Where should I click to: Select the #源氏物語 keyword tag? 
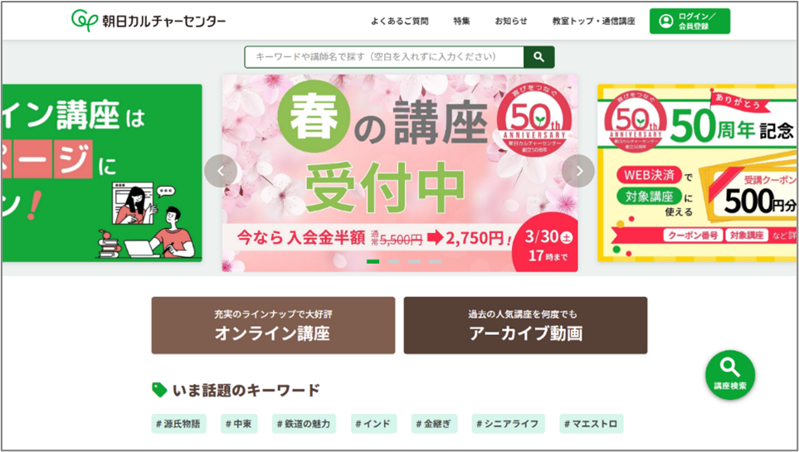pyautogui.click(x=179, y=424)
